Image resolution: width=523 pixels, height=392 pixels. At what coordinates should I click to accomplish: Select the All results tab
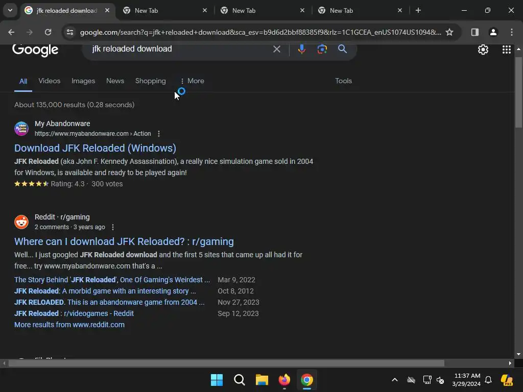click(x=23, y=81)
